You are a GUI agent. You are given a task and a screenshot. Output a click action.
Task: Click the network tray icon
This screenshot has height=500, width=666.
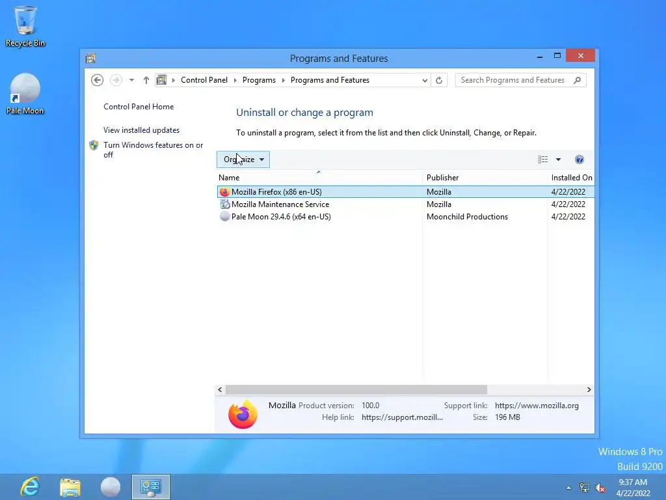[x=585, y=488]
